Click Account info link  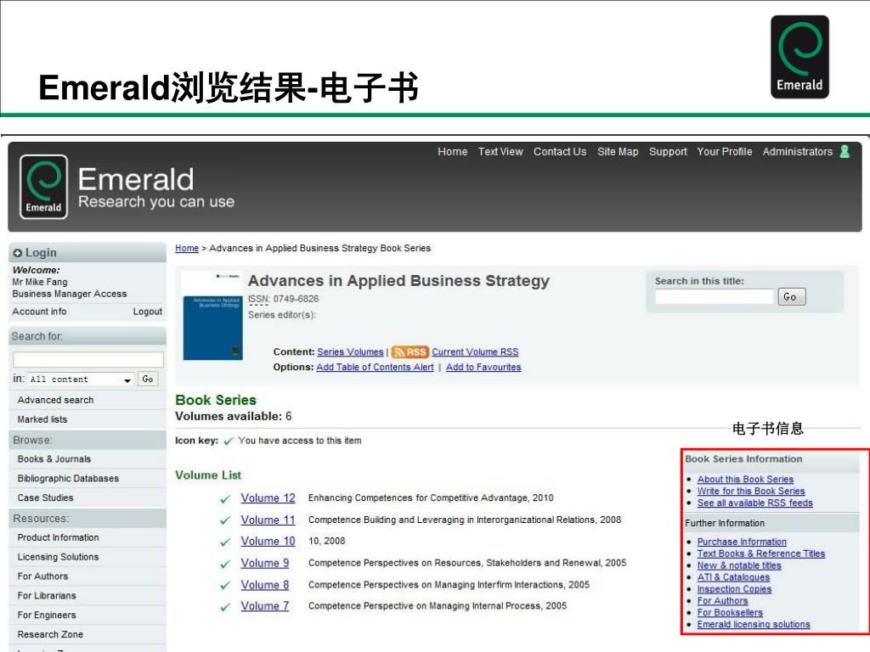tap(39, 312)
